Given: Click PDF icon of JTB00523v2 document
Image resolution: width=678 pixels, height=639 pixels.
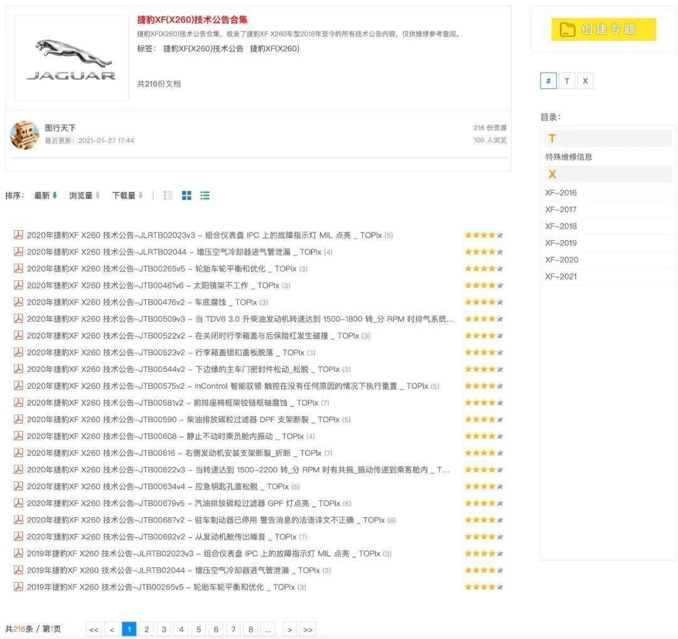Looking at the screenshot, I should [18, 352].
